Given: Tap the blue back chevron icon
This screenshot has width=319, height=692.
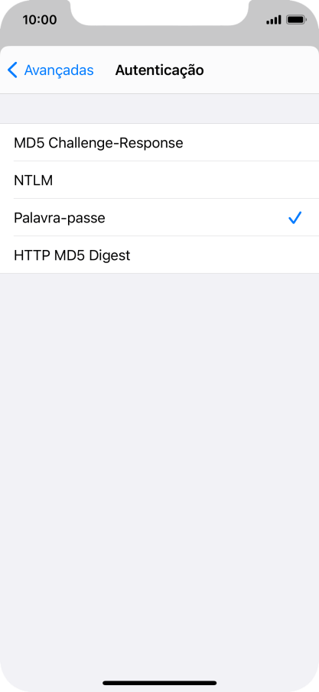Looking at the screenshot, I should coord(13,70).
